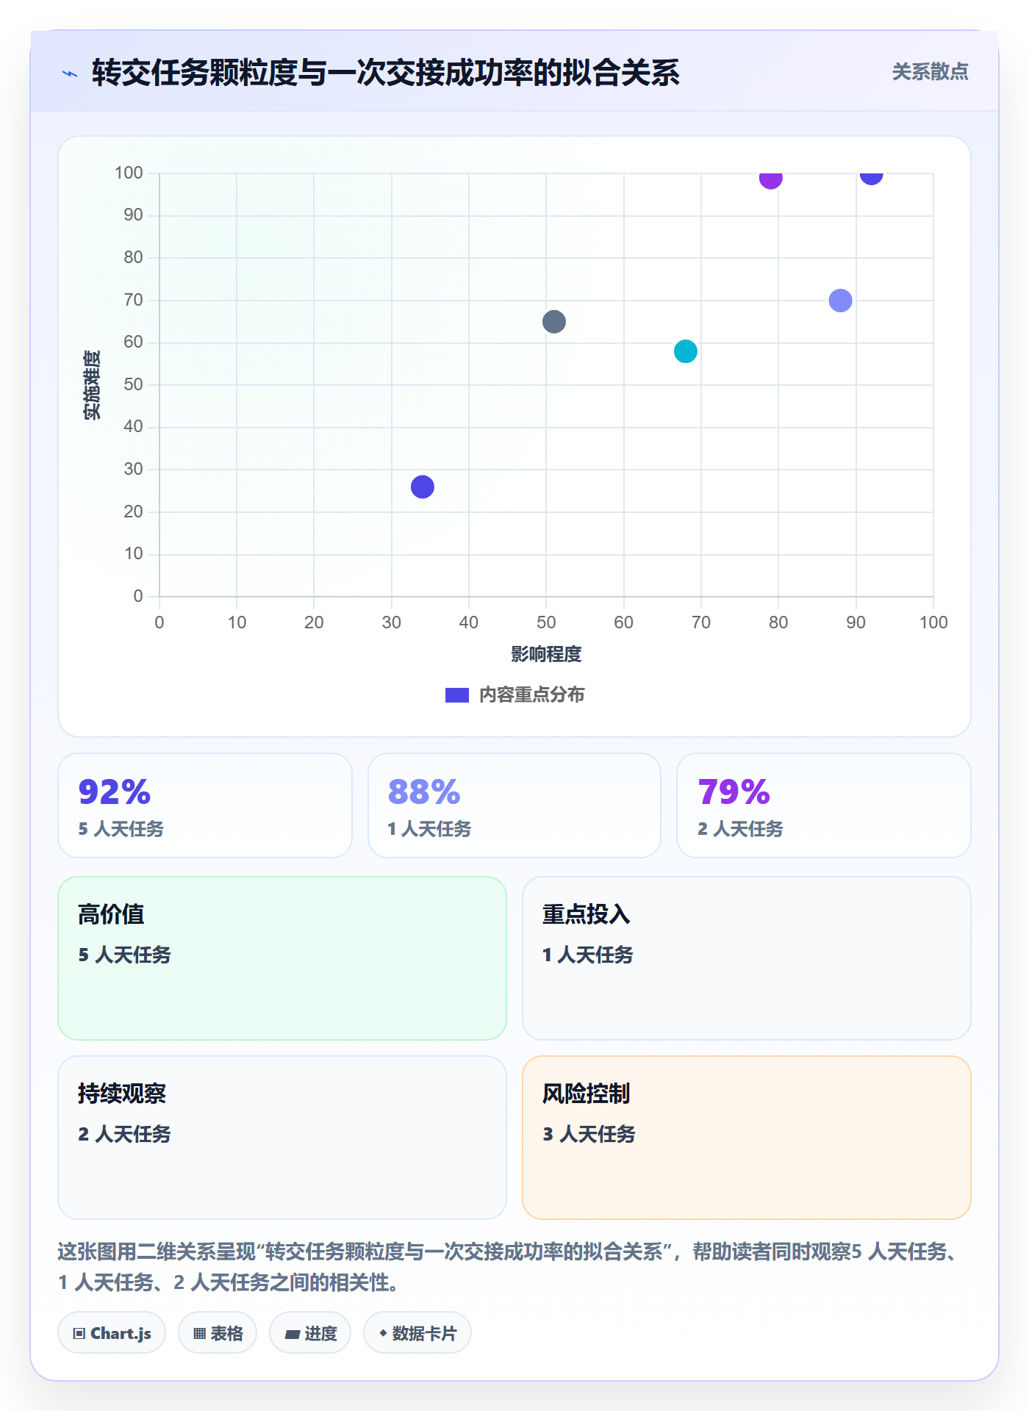
Task: Click the 内容重点分布 legend color swatch
Action: [x=457, y=695]
